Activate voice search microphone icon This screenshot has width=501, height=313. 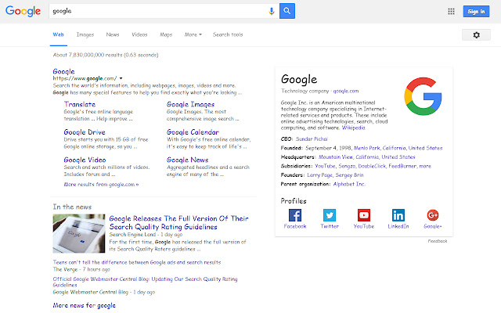click(x=272, y=11)
